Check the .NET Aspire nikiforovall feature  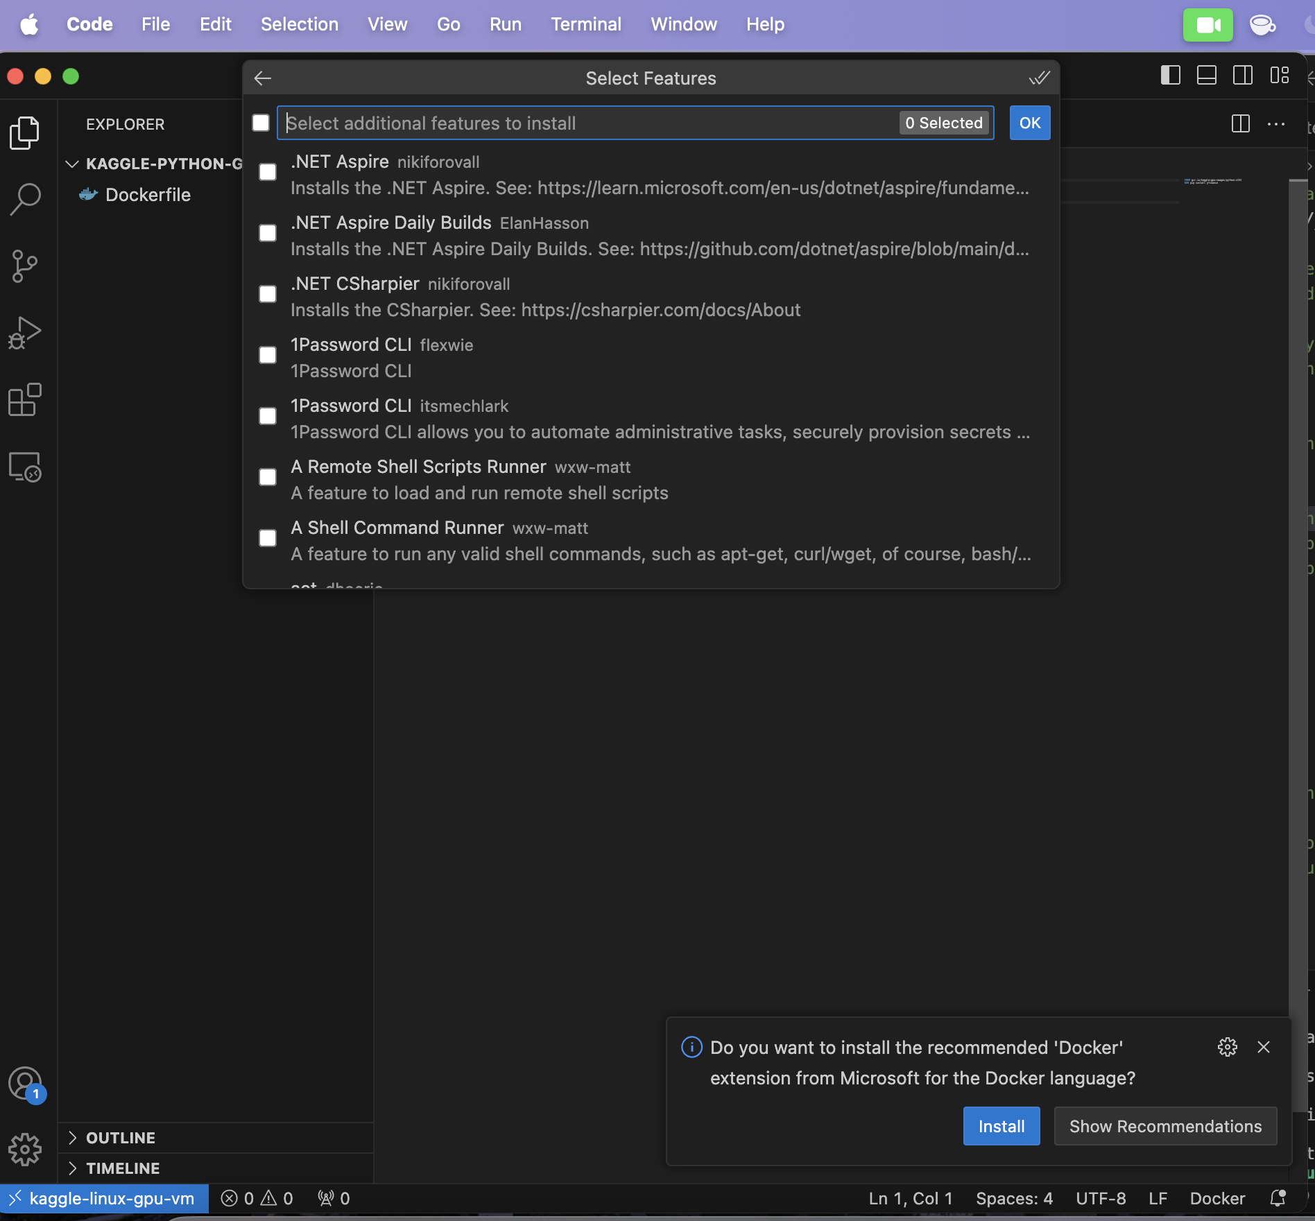[268, 172]
